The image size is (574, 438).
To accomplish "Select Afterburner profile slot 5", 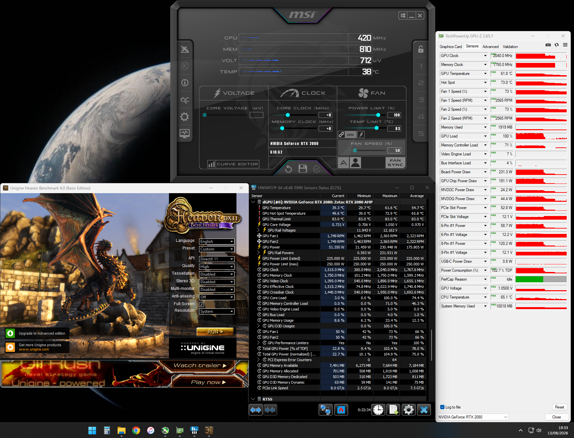I will click(x=421, y=134).
